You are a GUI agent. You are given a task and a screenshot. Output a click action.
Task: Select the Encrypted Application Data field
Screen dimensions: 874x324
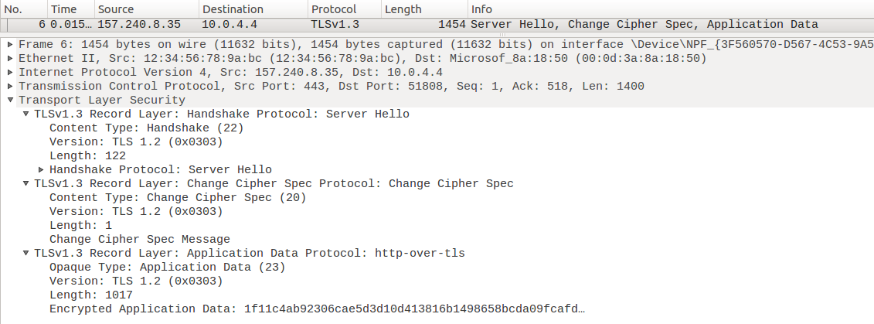point(317,309)
